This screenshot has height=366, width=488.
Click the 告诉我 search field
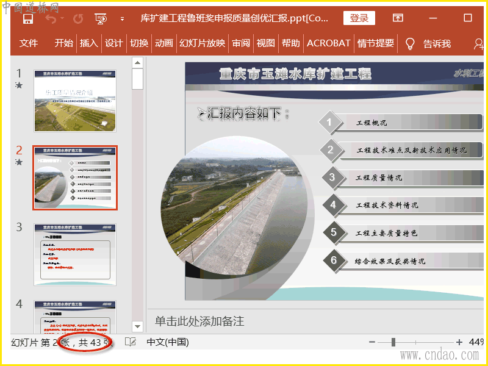coord(437,44)
